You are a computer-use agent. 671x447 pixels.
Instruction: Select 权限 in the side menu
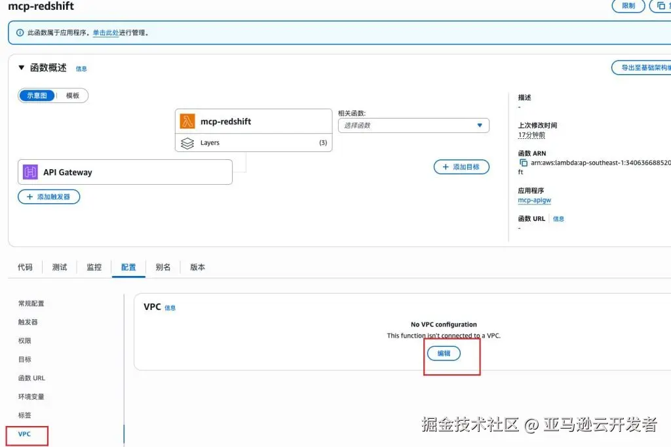click(24, 341)
